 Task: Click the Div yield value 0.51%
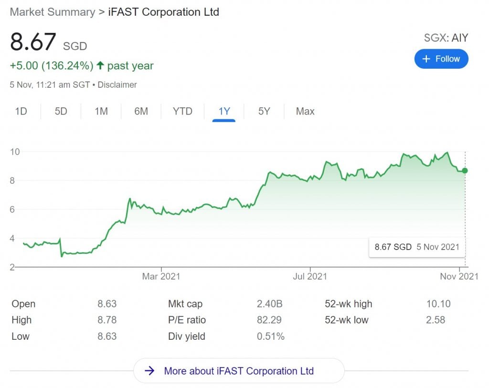point(271,336)
